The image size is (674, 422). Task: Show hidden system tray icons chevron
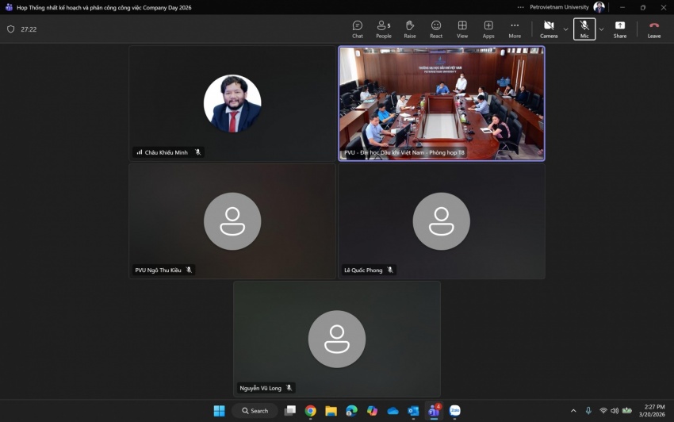coord(573,411)
